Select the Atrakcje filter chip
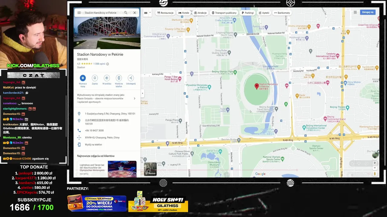Image resolution: width=387 pixels, height=217 pixels. coord(200,13)
